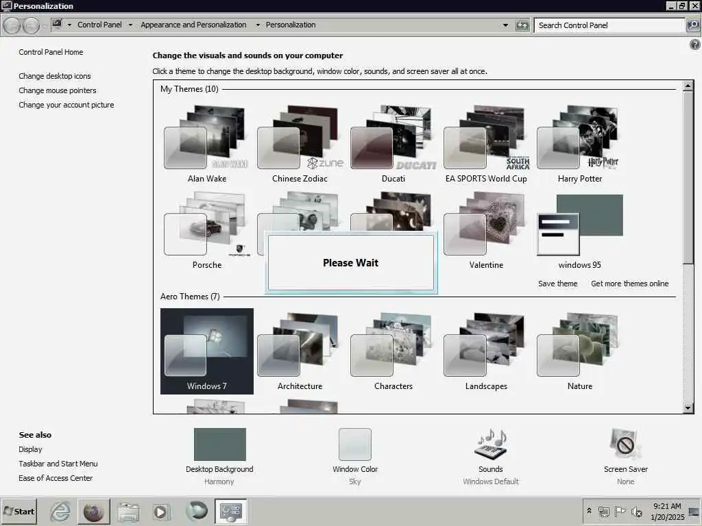The height and width of the screenshot is (526, 702).
Task: Expand the dropdown after Control Panel breadcrumb
Action: coord(130,25)
